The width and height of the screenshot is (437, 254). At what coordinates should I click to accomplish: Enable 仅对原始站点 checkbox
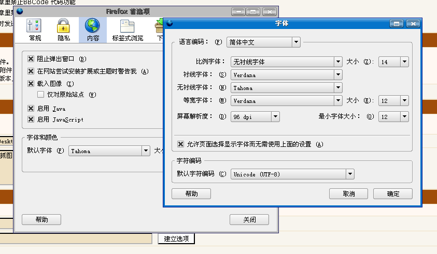tap(40, 95)
